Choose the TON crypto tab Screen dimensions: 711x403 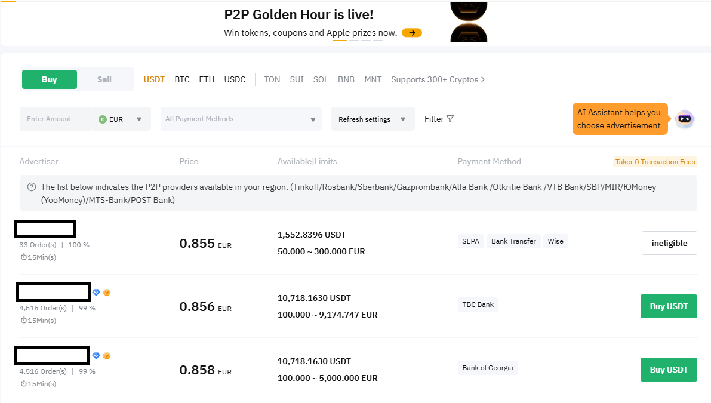tap(272, 79)
